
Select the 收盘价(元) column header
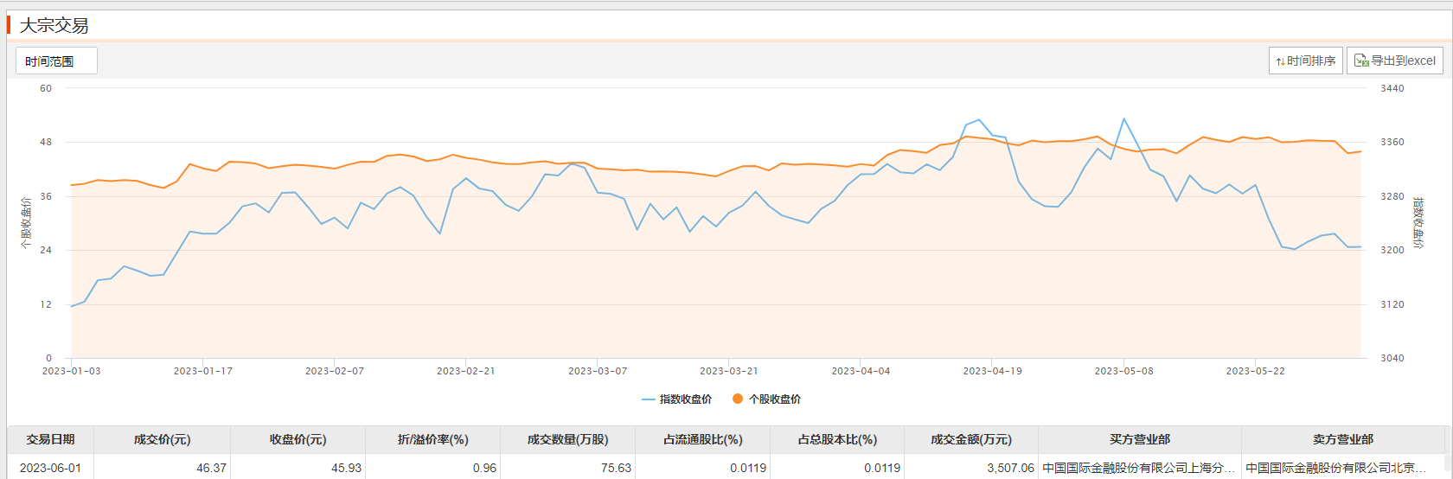(298, 439)
